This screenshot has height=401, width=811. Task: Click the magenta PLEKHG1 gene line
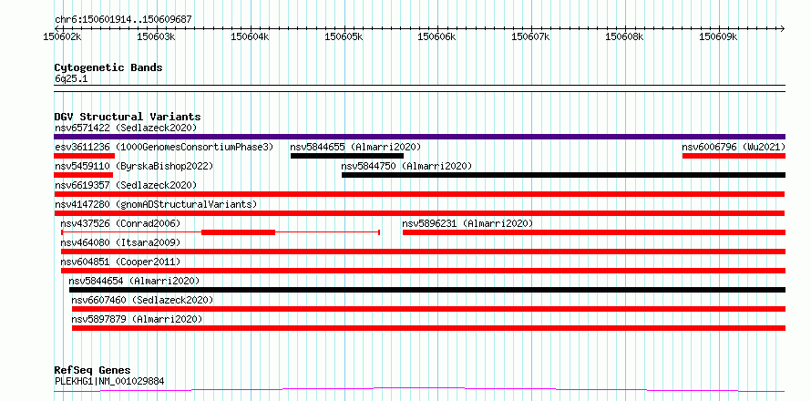click(x=419, y=389)
